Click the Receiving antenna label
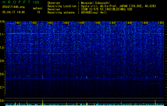Viewport: 167px width, 106px height. [61, 12]
